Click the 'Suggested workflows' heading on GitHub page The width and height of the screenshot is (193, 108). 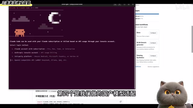coord(141,25)
